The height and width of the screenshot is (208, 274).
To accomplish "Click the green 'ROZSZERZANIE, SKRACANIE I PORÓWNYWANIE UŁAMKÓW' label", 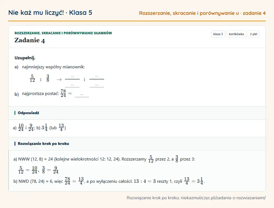I will [63, 33].
